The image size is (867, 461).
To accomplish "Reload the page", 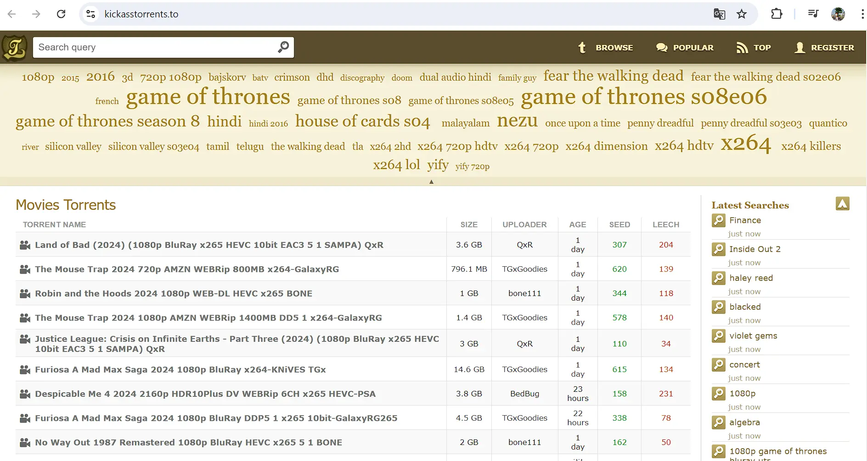I will (x=61, y=14).
